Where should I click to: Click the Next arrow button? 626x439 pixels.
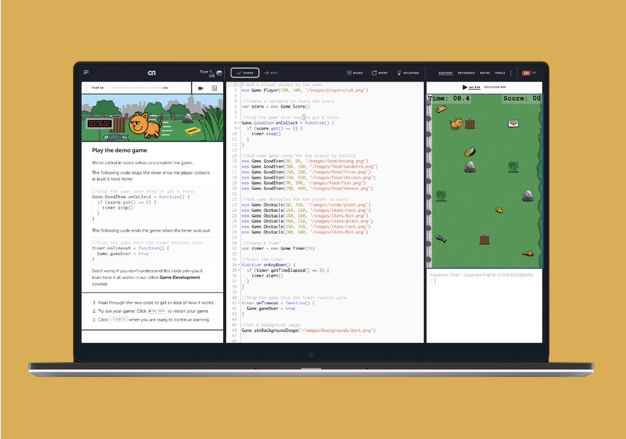click(x=271, y=73)
